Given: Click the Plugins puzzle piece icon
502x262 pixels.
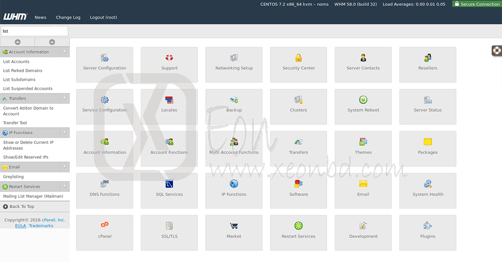Looking at the screenshot, I should pos(428,226).
